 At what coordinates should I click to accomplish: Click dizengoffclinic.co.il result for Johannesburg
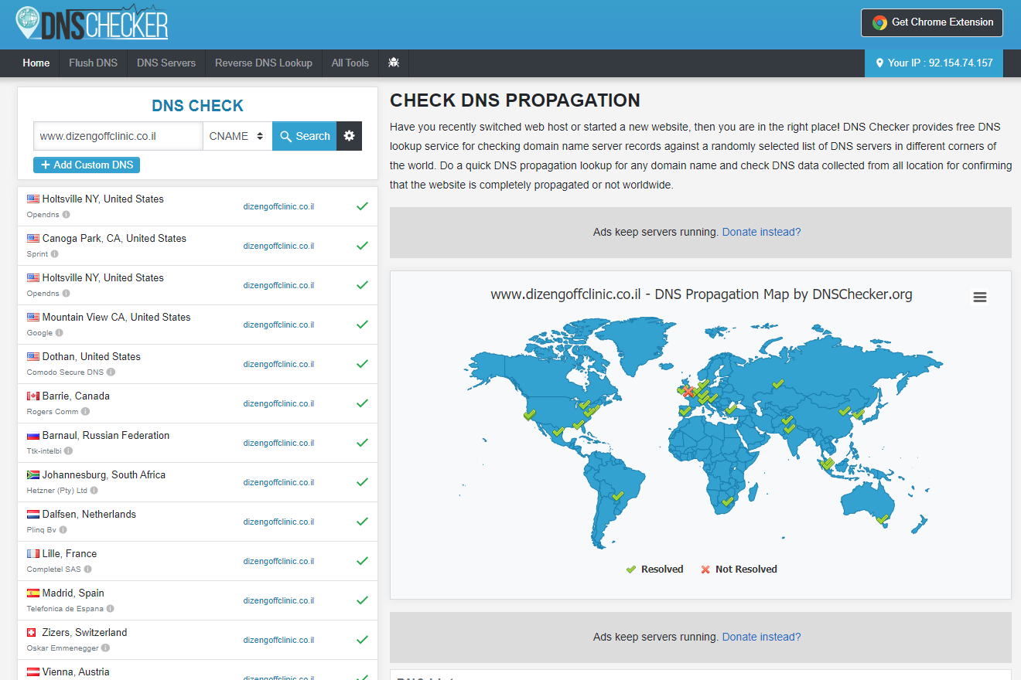[x=278, y=482]
